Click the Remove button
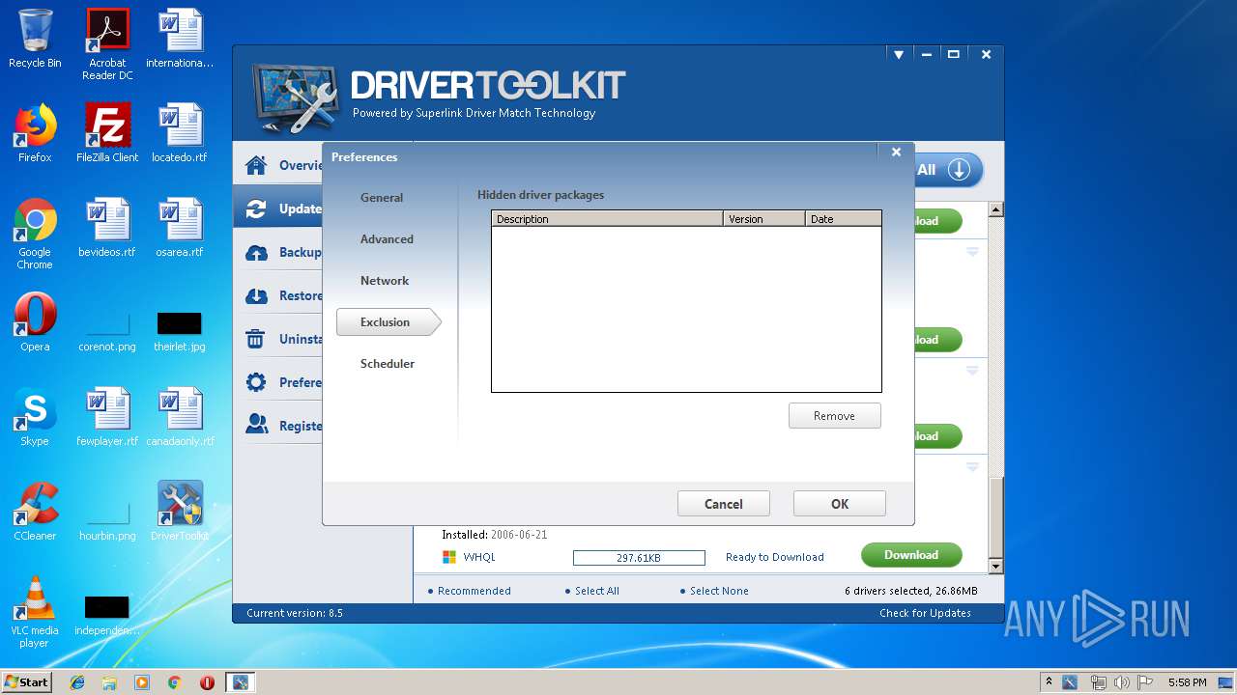The width and height of the screenshot is (1237, 695). coord(834,416)
